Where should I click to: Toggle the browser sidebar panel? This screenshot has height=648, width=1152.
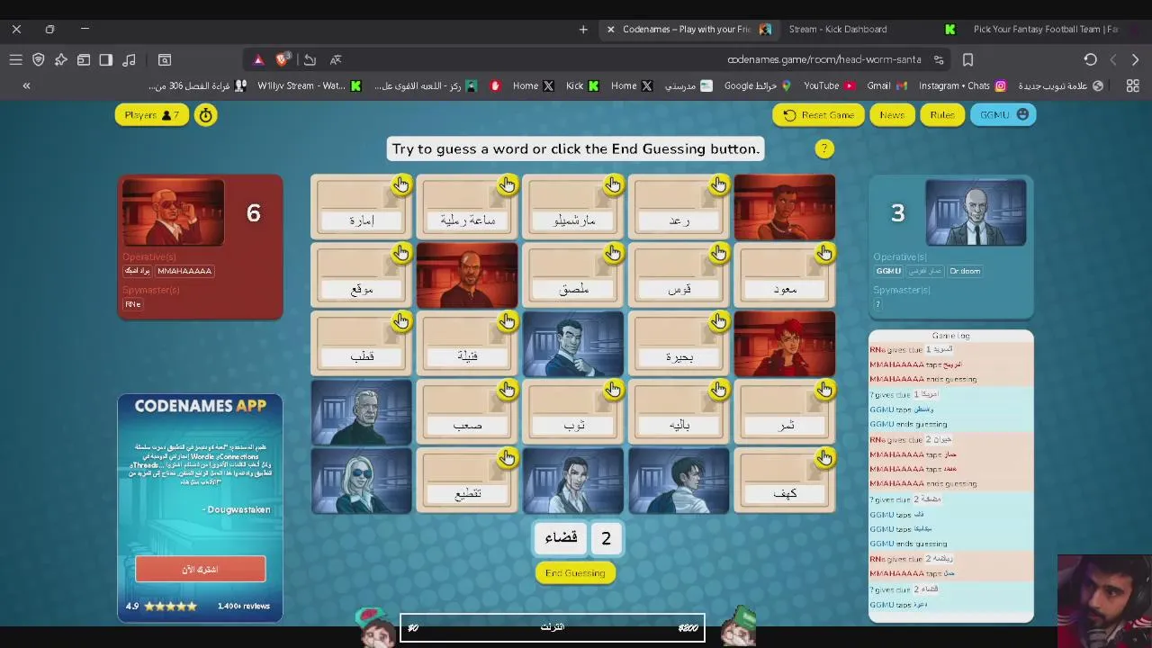pos(106,59)
